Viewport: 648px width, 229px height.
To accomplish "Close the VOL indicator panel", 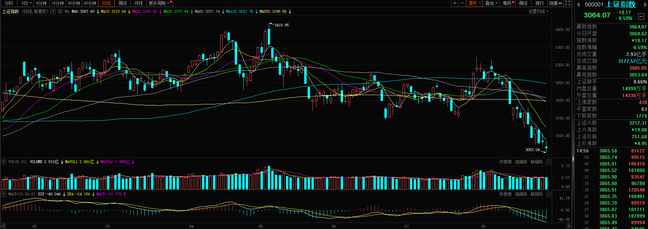I will click(x=549, y=162).
